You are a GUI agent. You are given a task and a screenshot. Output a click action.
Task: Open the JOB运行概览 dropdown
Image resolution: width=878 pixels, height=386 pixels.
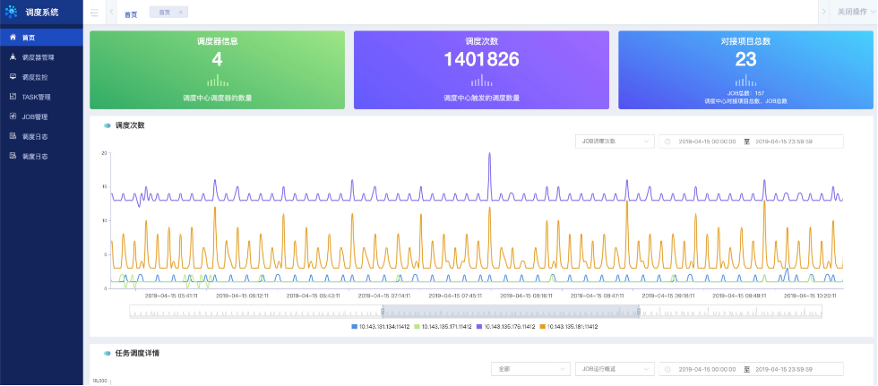click(x=614, y=369)
